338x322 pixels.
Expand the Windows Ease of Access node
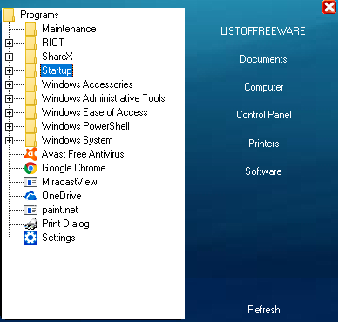pyautogui.click(x=9, y=112)
